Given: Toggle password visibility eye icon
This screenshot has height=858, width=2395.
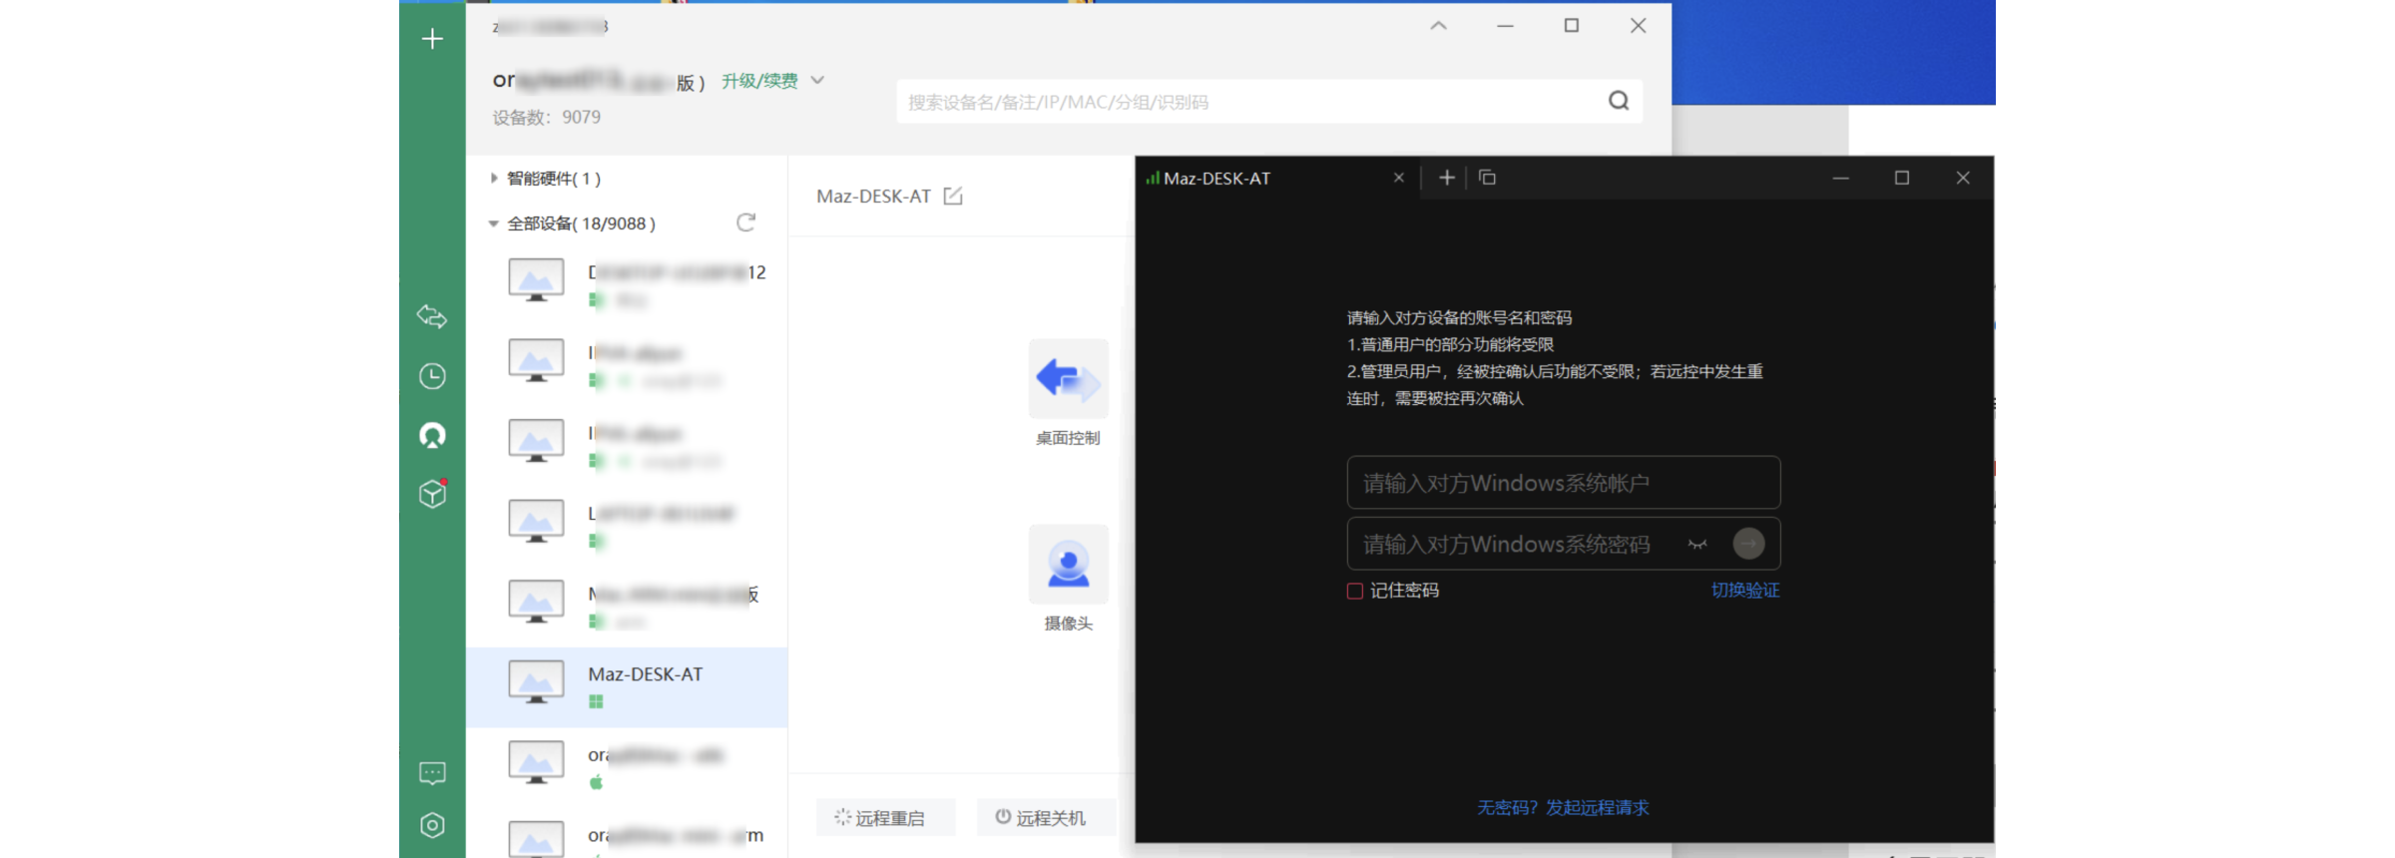Looking at the screenshot, I should (1697, 544).
